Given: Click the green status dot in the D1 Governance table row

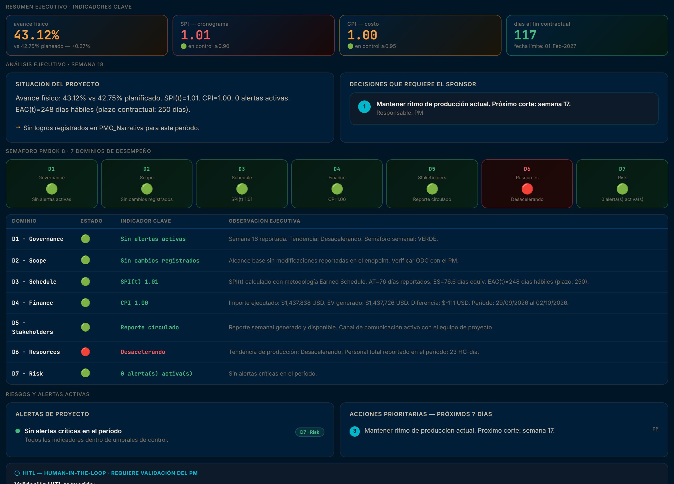Looking at the screenshot, I should (86, 239).
